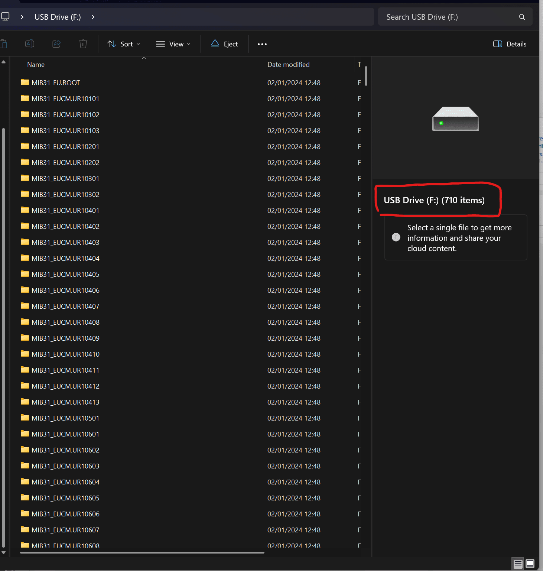
Task: Click the horizontal scrollbar of file list
Action: [142, 552]
